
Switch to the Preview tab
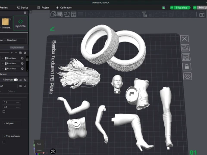click(4, 8)
